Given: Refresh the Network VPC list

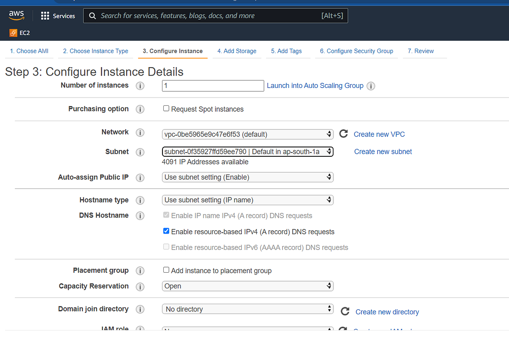Looking at the screenshot, I should 343,133.
